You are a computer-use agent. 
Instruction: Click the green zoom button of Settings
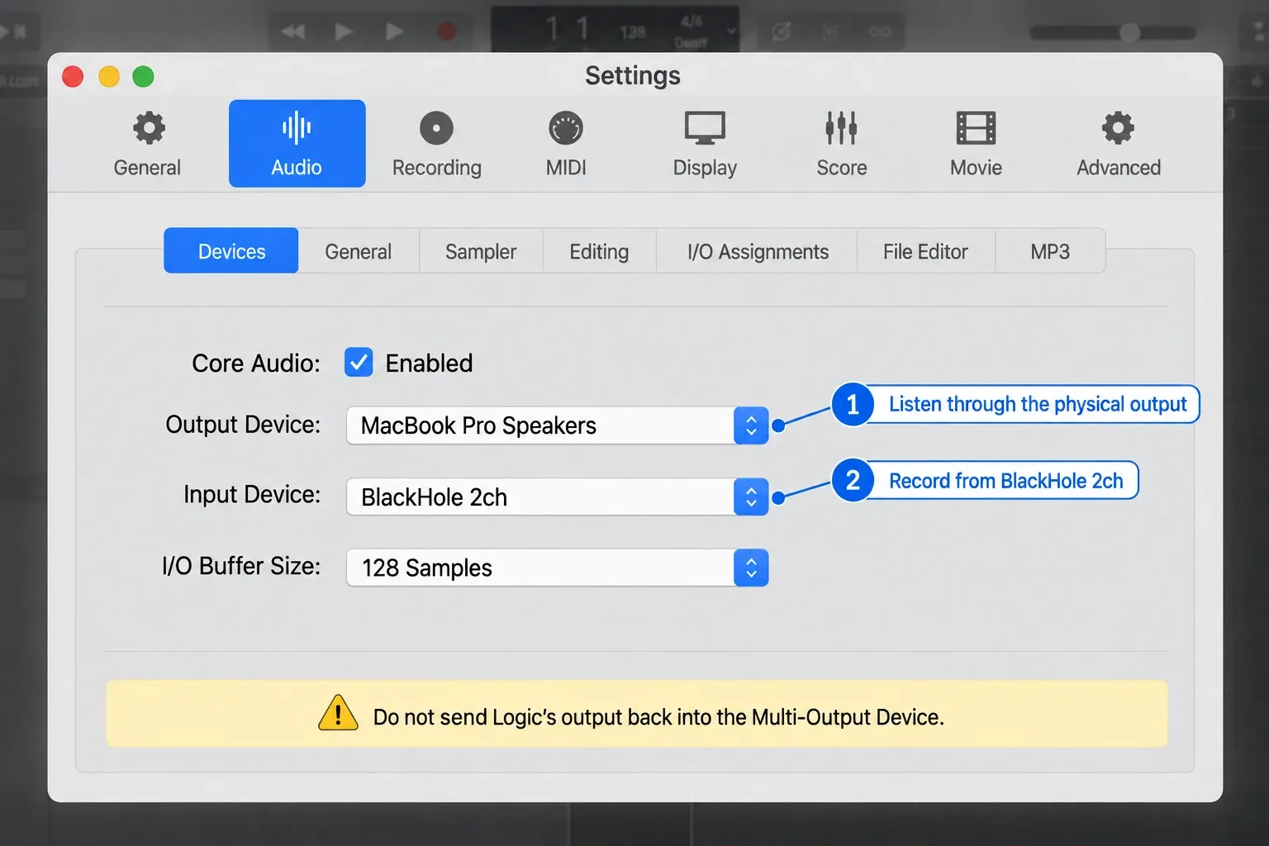pyautogui.click(x=143, y=77)
